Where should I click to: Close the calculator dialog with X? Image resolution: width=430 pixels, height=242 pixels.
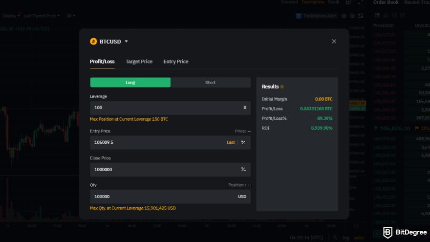334,42
